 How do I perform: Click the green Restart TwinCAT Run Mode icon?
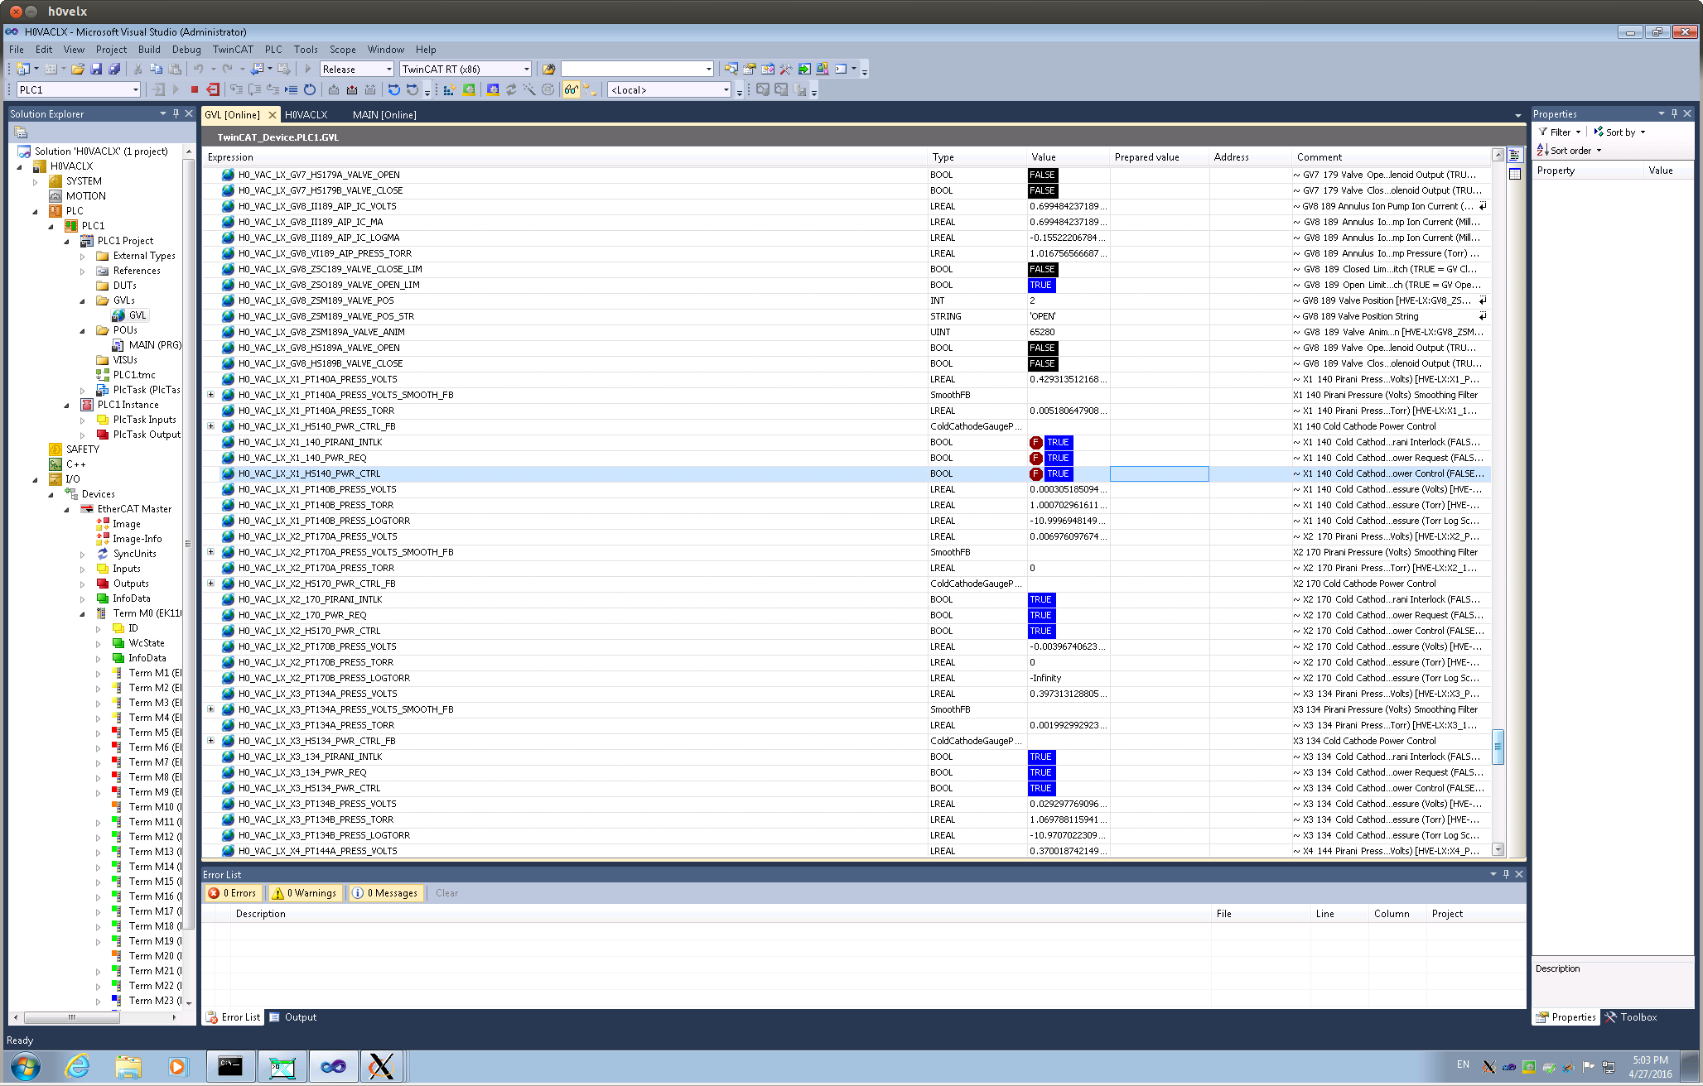(469, 89)
